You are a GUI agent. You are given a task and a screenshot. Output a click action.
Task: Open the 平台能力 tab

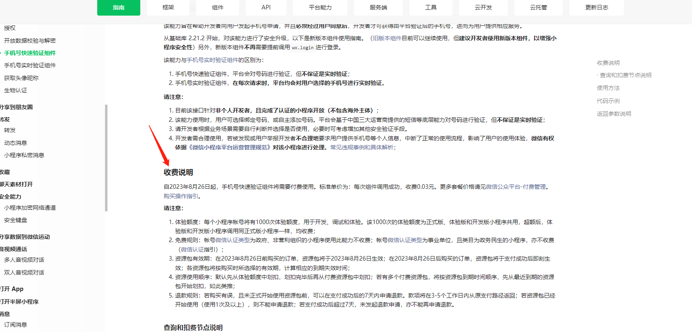coord(320,7)
